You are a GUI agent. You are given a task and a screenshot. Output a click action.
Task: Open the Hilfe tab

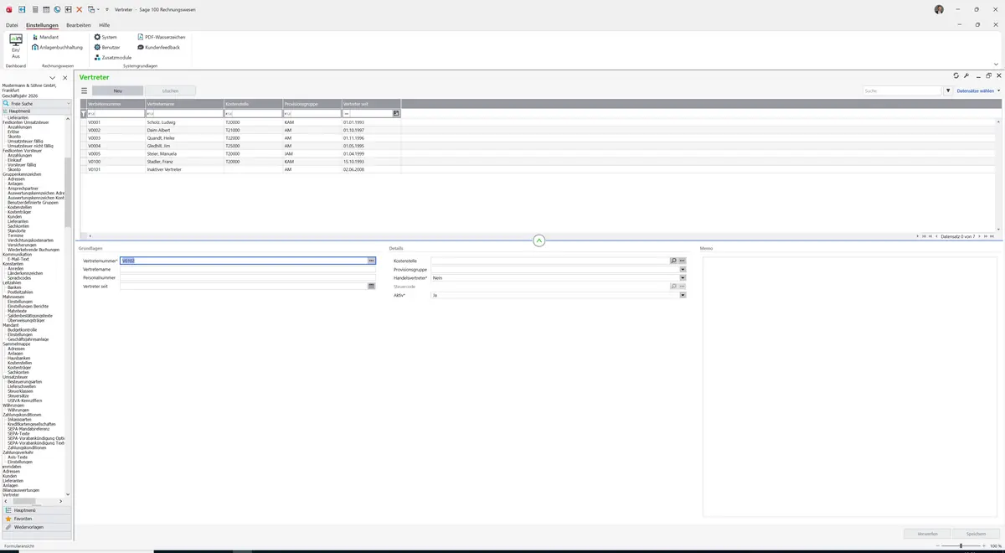pos(105,25)
